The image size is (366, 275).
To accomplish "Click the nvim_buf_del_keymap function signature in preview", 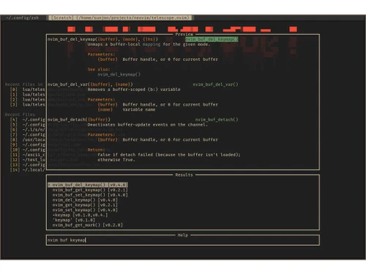I will tap(102, 39).
